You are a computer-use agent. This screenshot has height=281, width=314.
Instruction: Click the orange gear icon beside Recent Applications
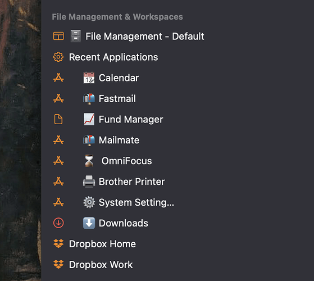(x=58, y=57)
